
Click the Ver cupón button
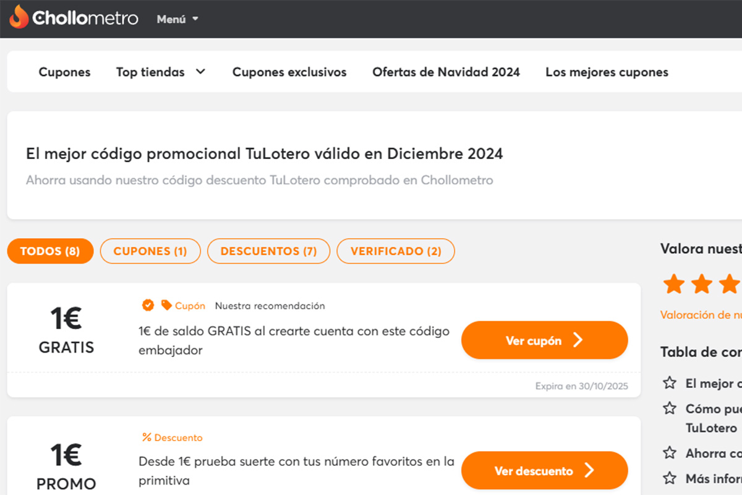(x=544, y=340)
